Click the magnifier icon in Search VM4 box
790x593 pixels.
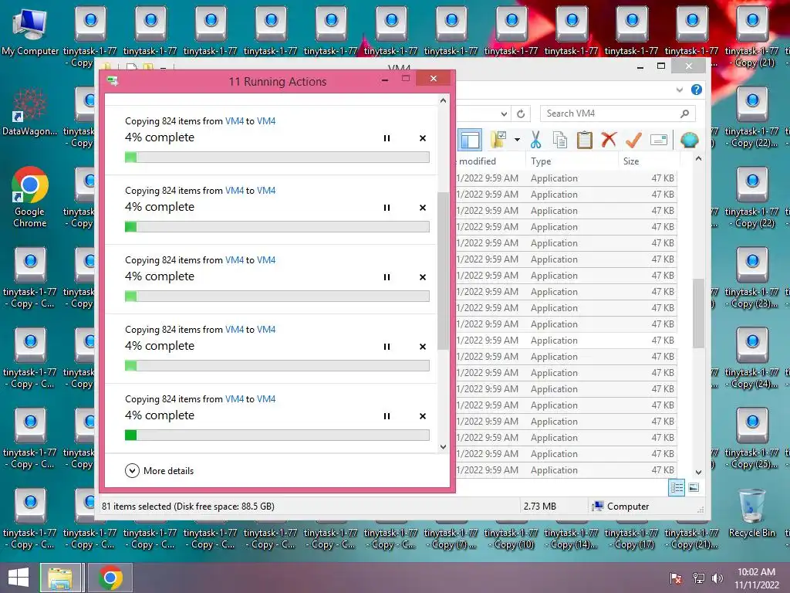coord(684,114)
